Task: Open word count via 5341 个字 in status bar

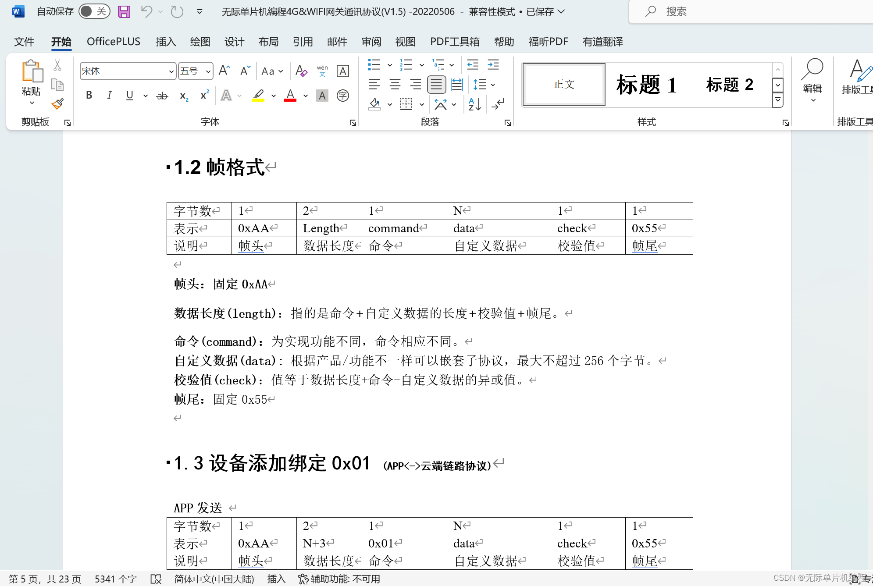Action: coord(116,579)
